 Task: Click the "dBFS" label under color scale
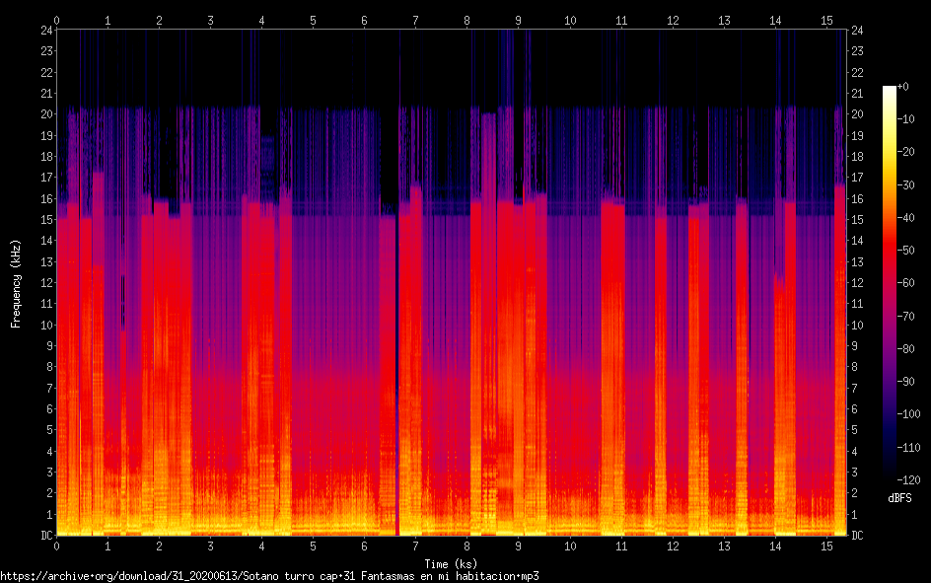pos(899,498)
